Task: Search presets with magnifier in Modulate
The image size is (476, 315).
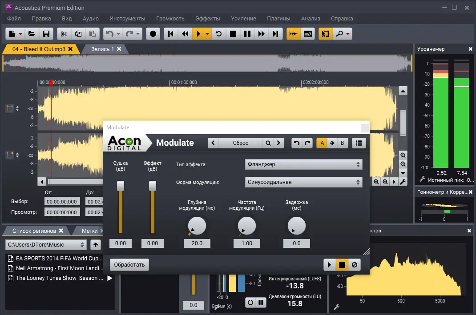Action: [x=268, y=143]
